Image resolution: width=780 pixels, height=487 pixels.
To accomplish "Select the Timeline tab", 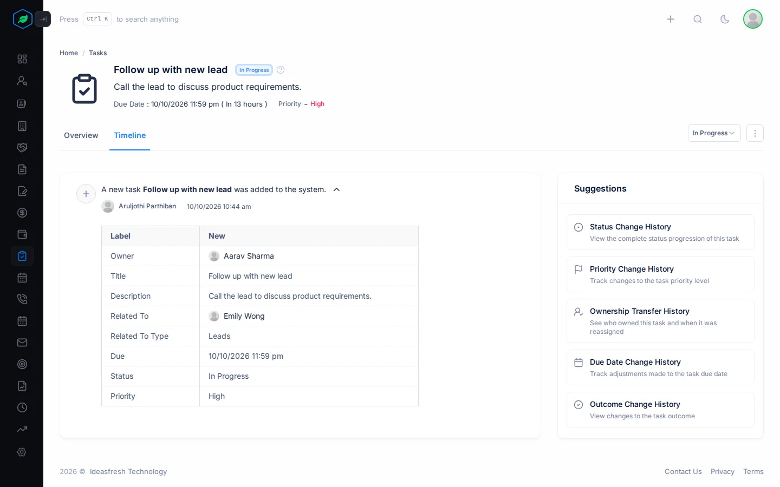I will click(130, 135).
